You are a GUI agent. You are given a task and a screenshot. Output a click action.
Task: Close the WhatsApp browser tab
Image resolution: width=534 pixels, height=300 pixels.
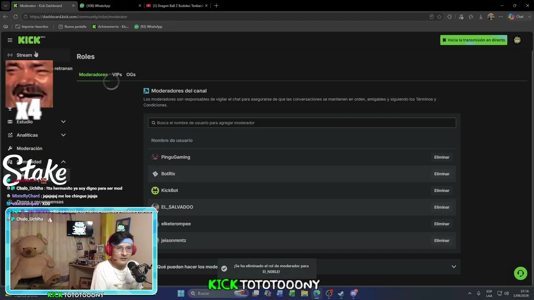point(139,6)
